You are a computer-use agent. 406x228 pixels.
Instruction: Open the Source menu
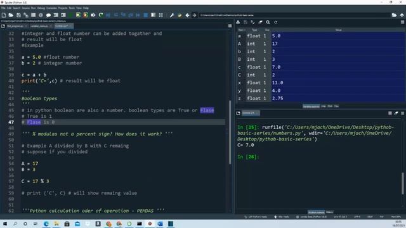point(25,8)
